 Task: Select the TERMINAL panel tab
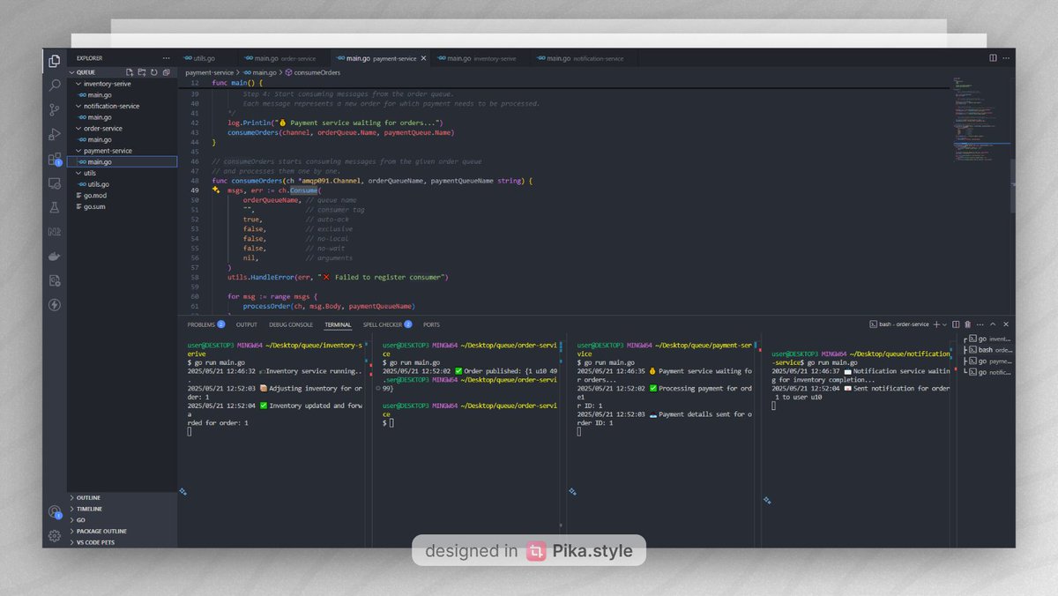click(x=338, y=324)
